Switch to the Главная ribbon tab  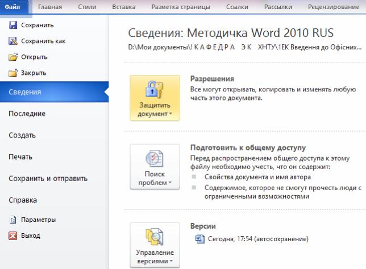pyautogui.click(x=50, y=7)
